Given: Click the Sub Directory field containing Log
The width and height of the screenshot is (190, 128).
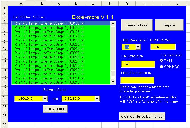Looking at the screenshot, I should point(163,47).
